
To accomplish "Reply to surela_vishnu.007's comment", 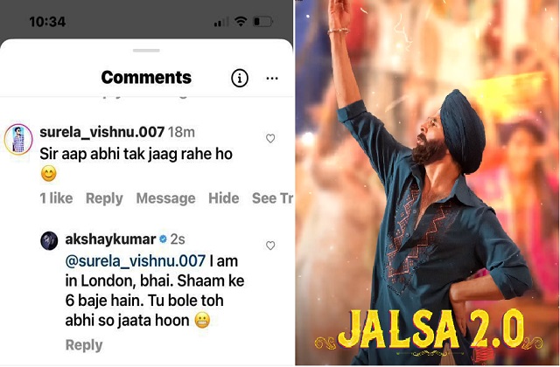I will (104, 198).
